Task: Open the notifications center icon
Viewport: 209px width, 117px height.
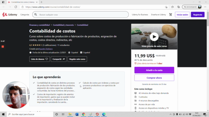Action: 205,114
